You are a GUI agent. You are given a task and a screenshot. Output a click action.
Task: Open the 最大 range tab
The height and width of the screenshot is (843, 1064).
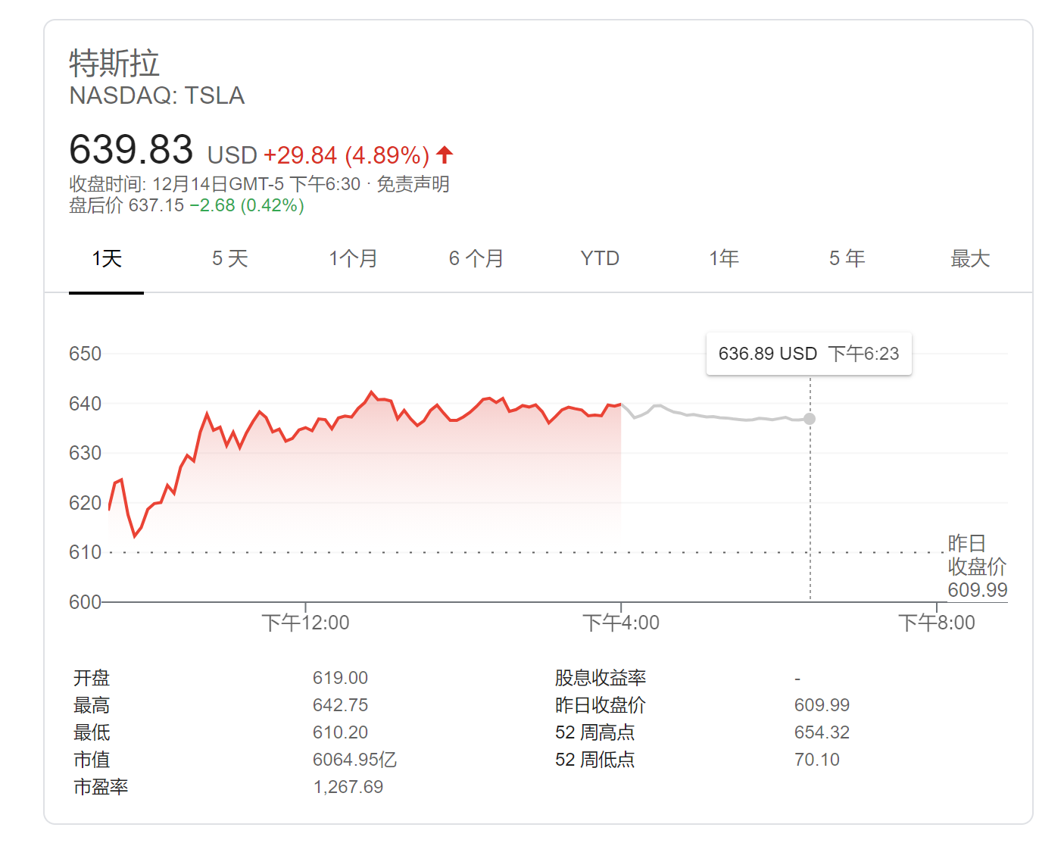(970, 259)
